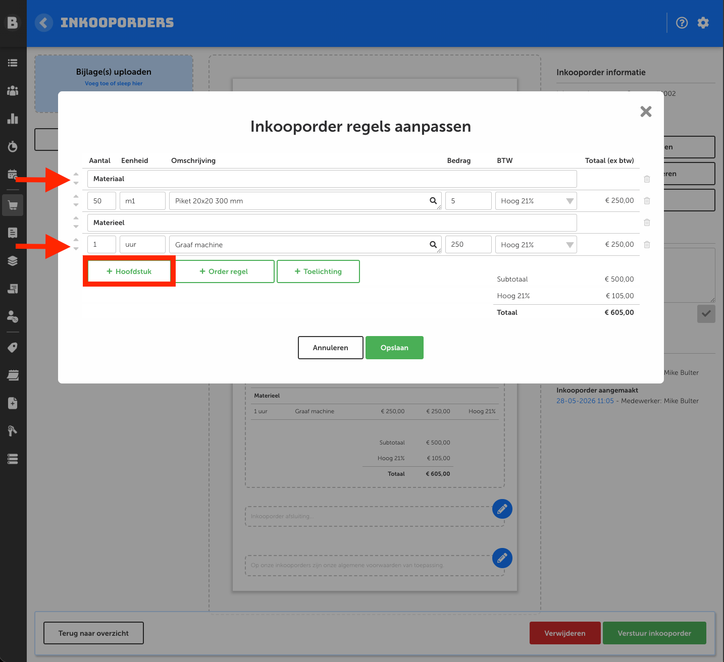The width and height of the screenshot is (724, 662).
Task: Delete the Materieel chapter row
Action: pos(647,223)
